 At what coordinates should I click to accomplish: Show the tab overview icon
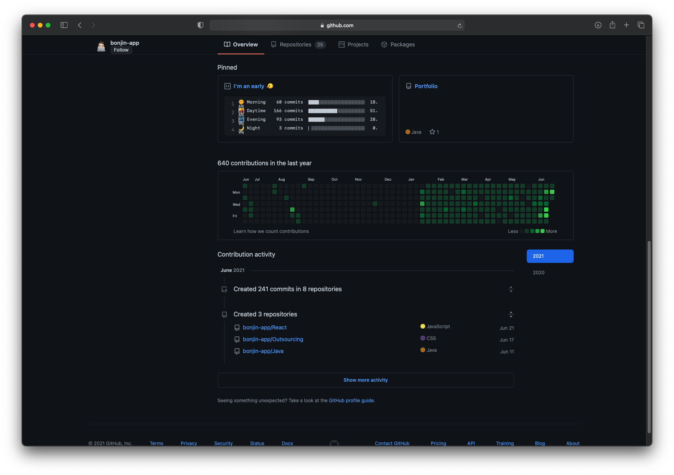pos(641,25)
